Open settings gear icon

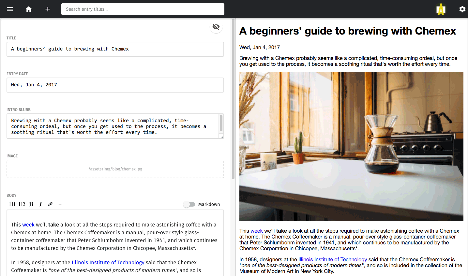coord(462,9)
